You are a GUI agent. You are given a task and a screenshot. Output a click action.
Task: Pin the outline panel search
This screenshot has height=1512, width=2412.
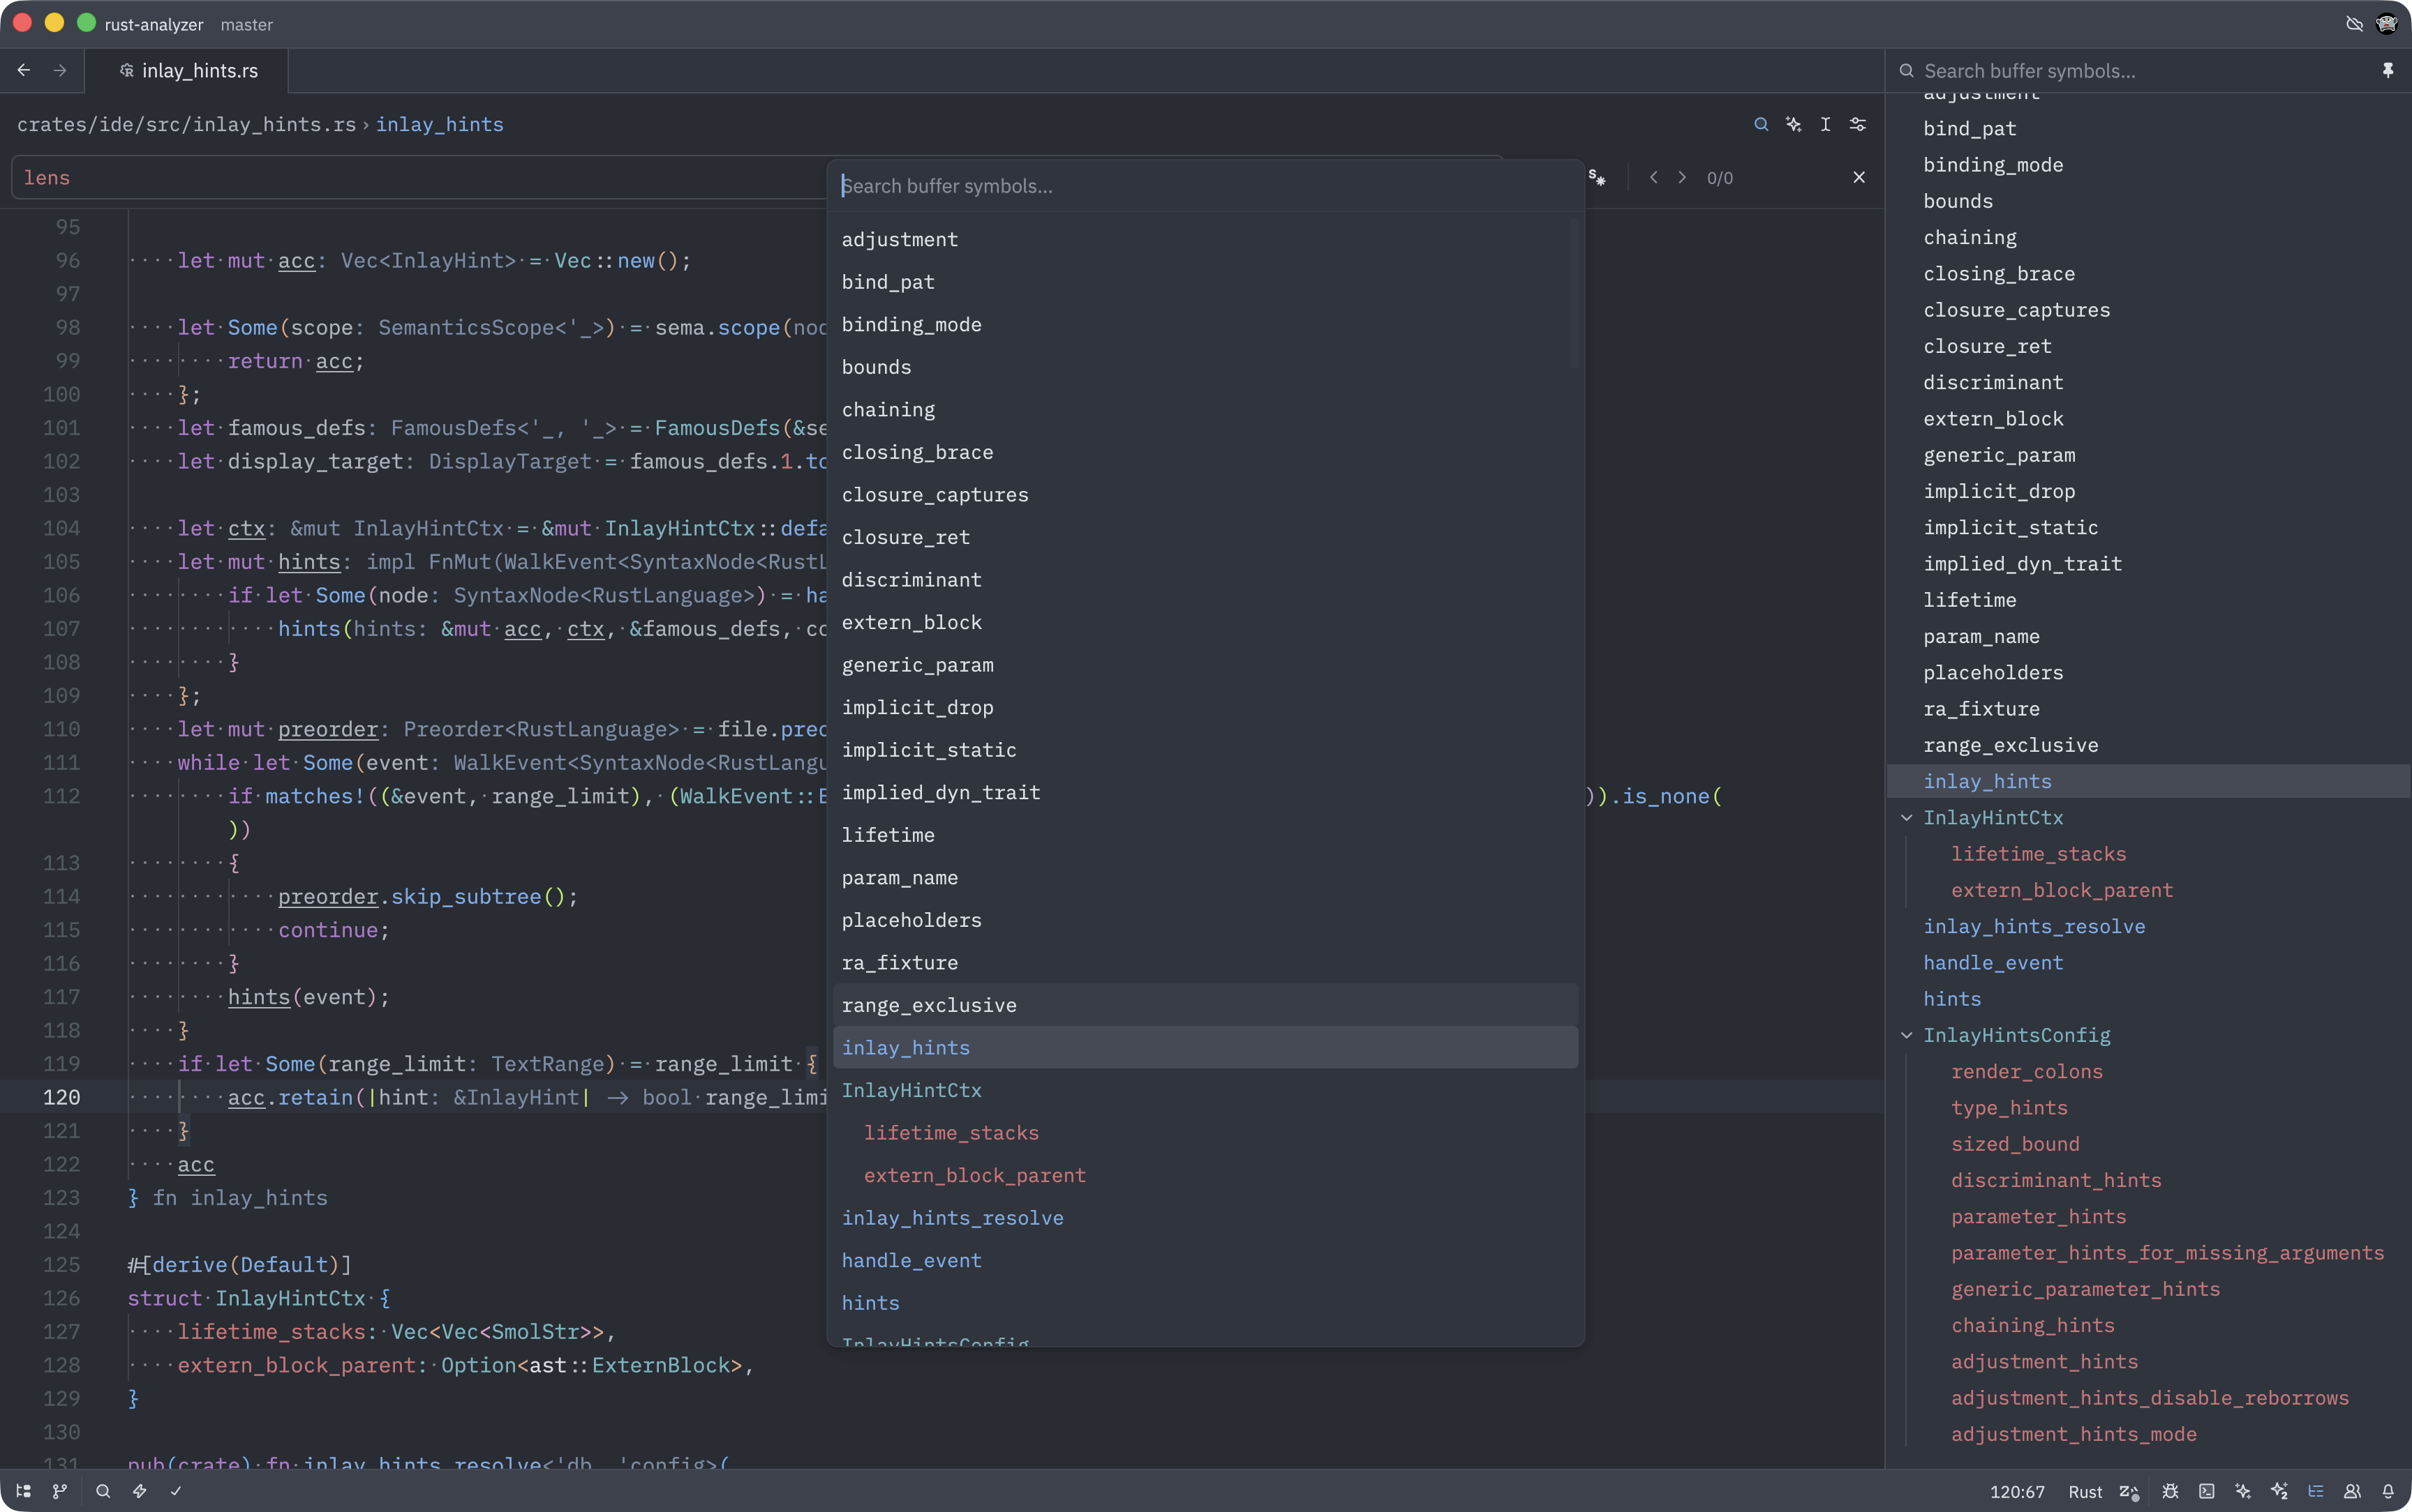[2388, 70]
